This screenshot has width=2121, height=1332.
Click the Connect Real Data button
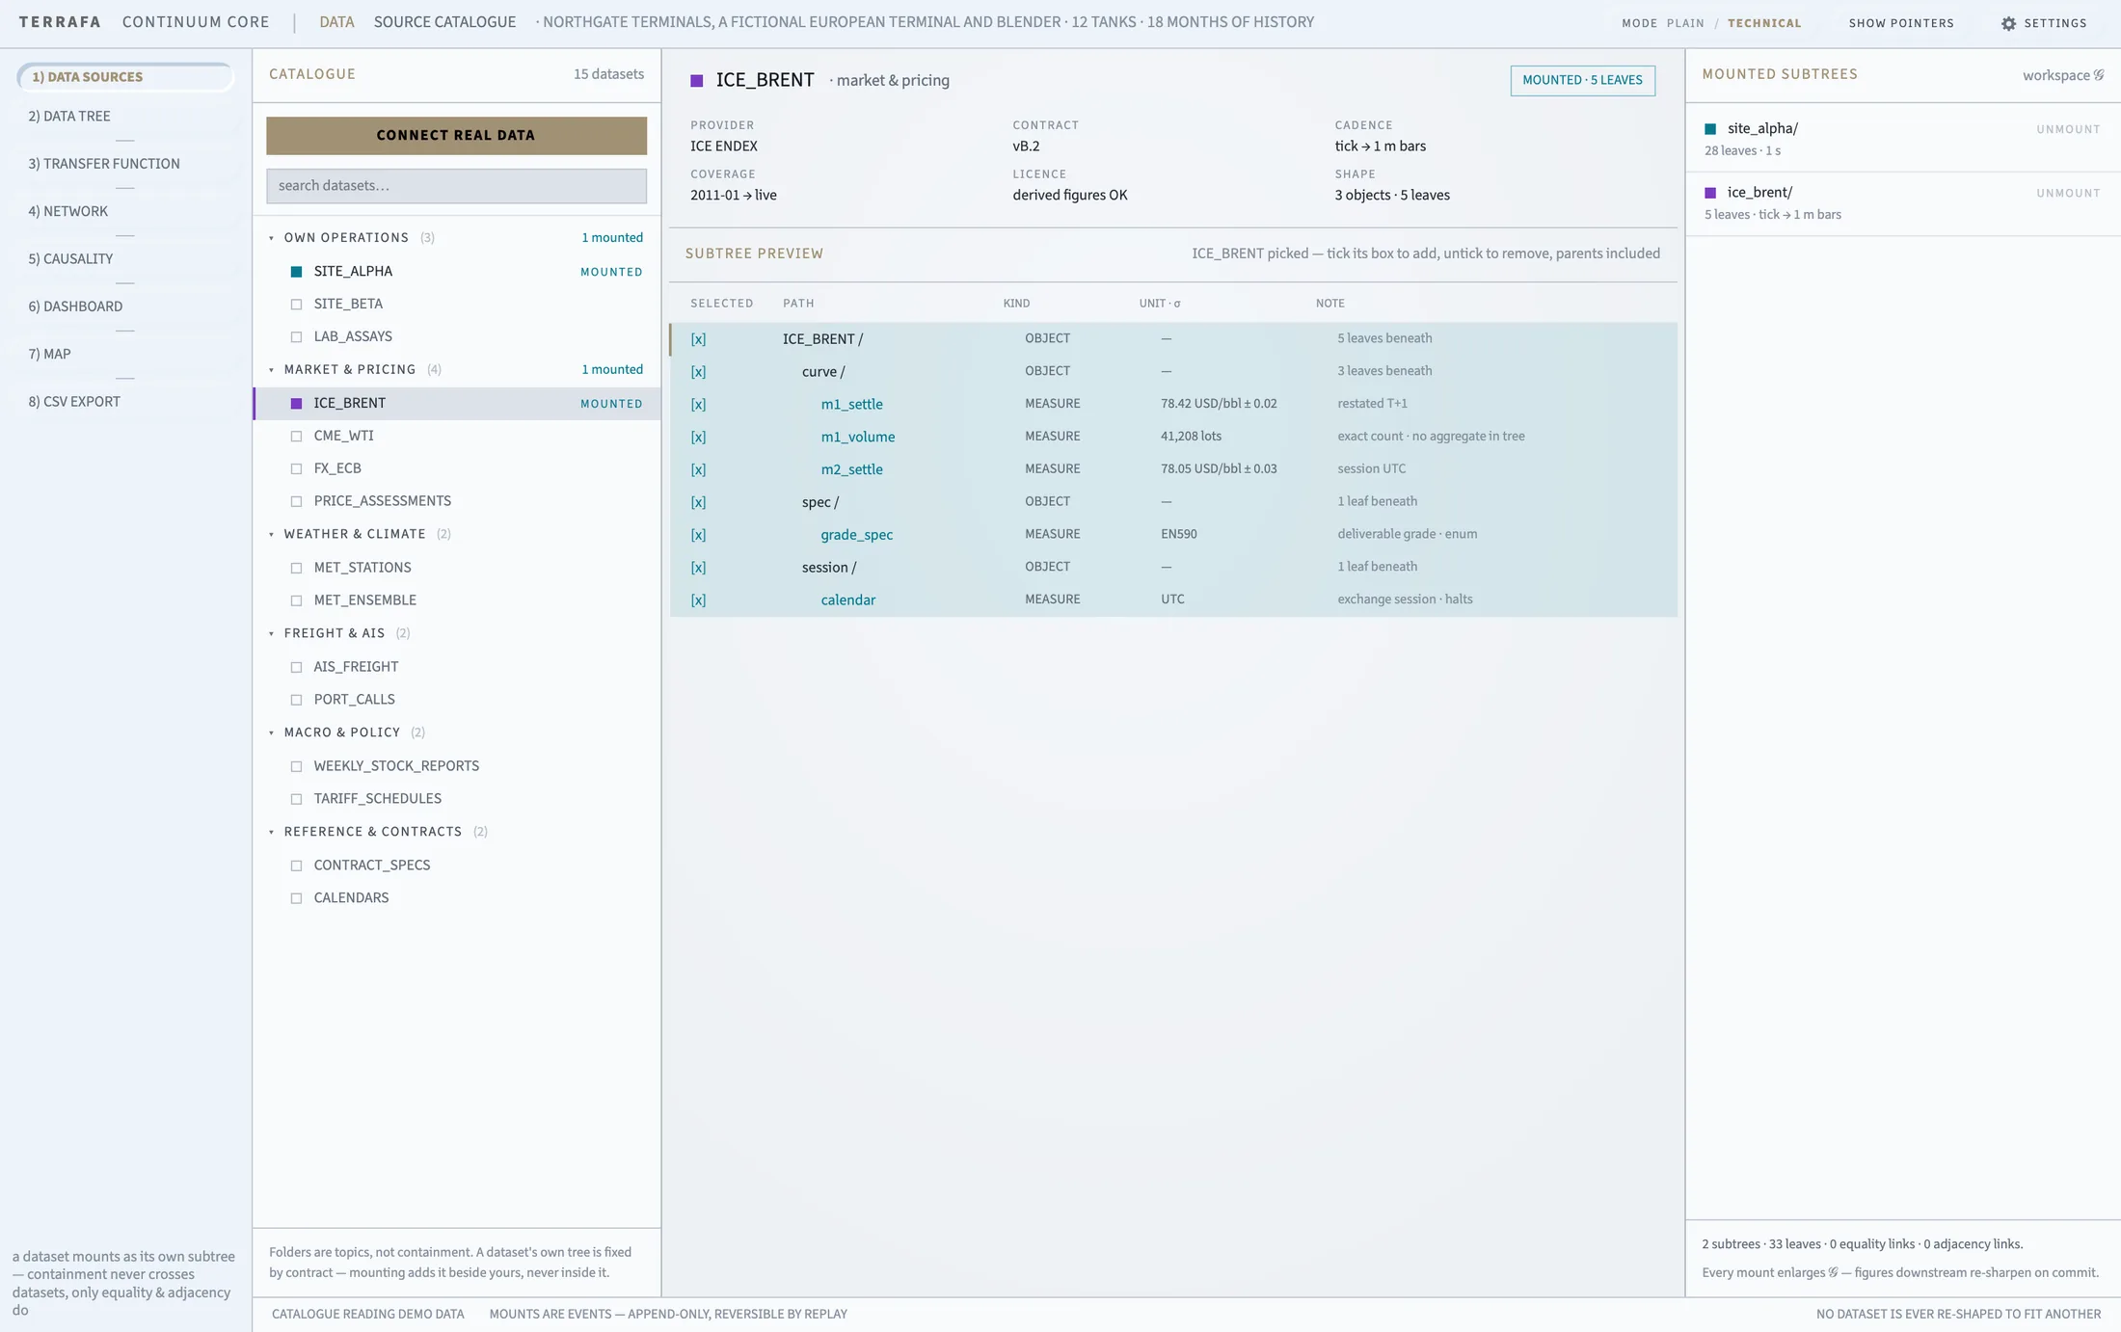[456, 136]
